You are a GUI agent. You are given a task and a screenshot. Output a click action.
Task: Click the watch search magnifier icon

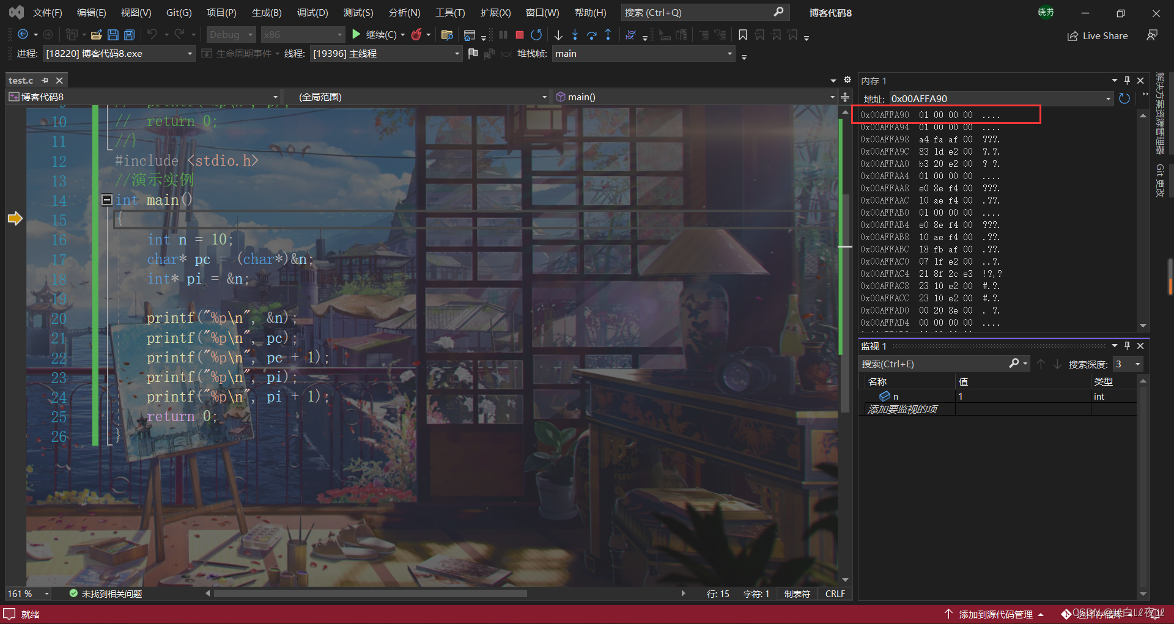click(1014, 364)
